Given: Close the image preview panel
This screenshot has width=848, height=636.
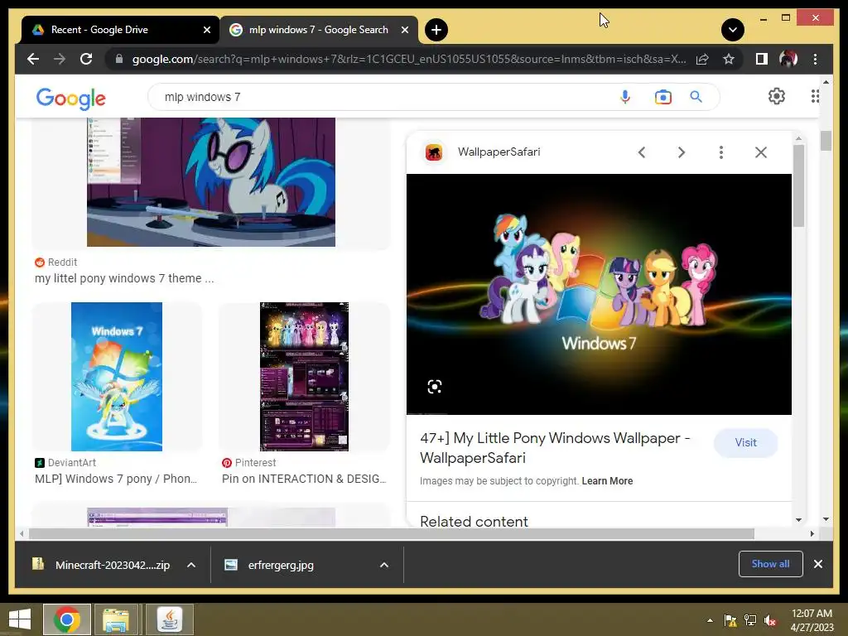Looking at the screenshot, I should click(761, 152).
